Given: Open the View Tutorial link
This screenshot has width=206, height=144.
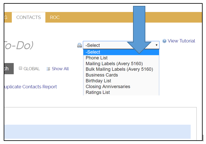Looking at the screenshot, I should pos(181,41).
